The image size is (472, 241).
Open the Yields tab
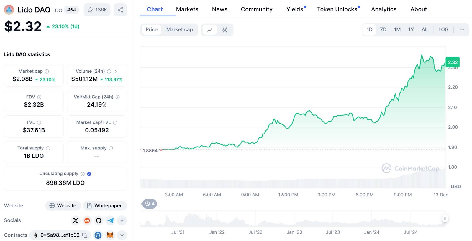tap(295, 9)
